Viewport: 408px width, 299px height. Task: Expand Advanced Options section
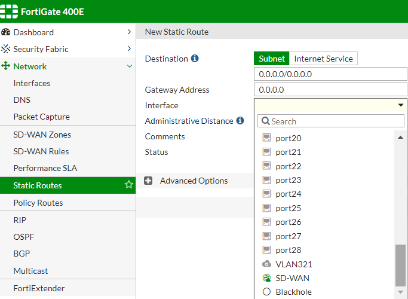tap(149, 181)
